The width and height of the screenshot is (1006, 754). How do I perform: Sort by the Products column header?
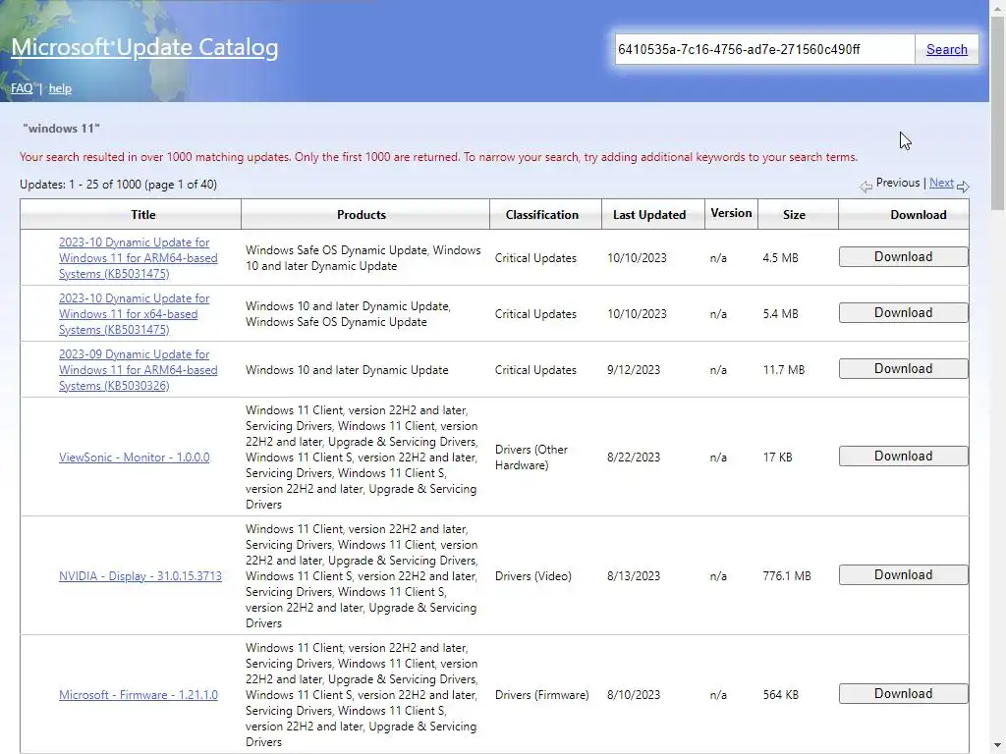tap(362, 215)
